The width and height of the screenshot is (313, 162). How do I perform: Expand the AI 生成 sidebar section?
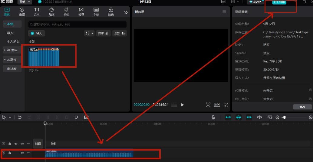pyautogui.click(x=12, y=50)
